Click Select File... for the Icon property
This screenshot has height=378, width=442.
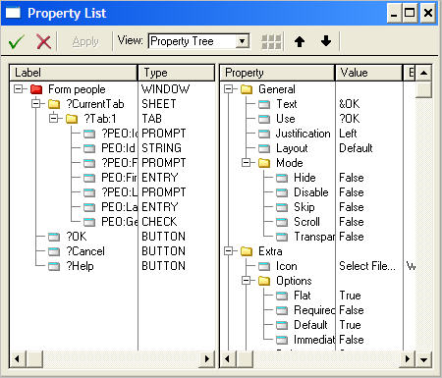tap(367, 266)
